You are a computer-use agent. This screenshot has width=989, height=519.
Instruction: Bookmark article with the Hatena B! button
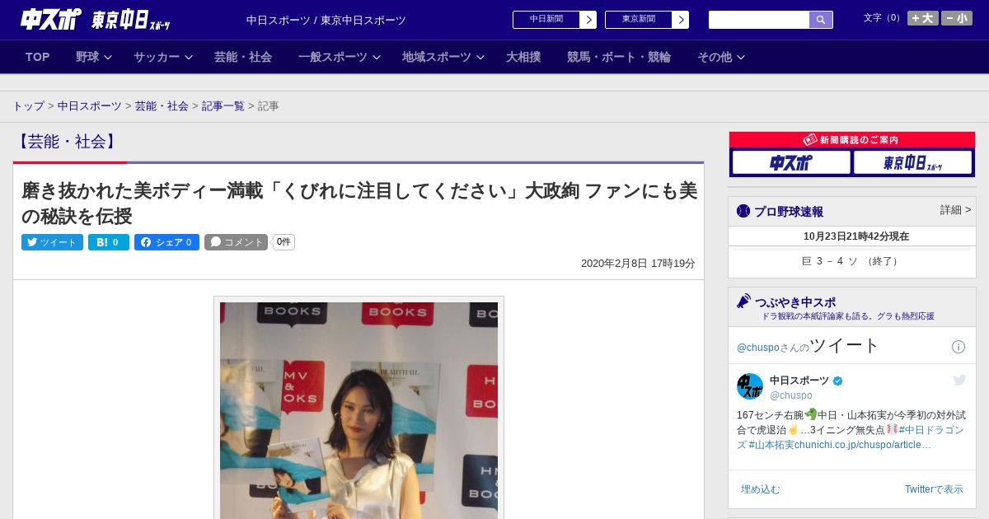pyautogui.click(x=109, y=242)
